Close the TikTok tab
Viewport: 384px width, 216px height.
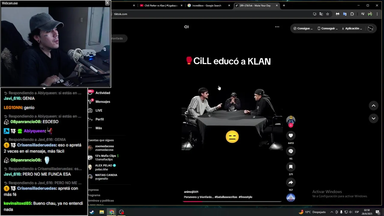pos(277,5)
